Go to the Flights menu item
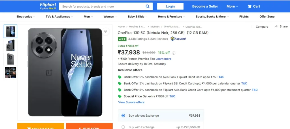This screenshot has width=290, height=129. tap(244, 17)
